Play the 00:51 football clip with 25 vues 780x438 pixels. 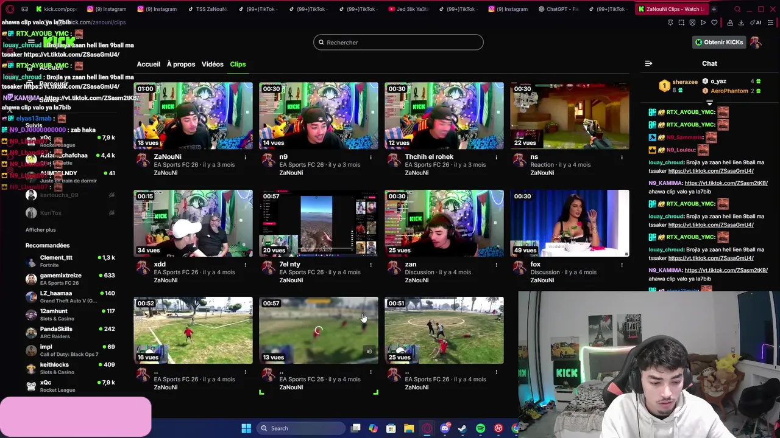click(x=444, y=330)
